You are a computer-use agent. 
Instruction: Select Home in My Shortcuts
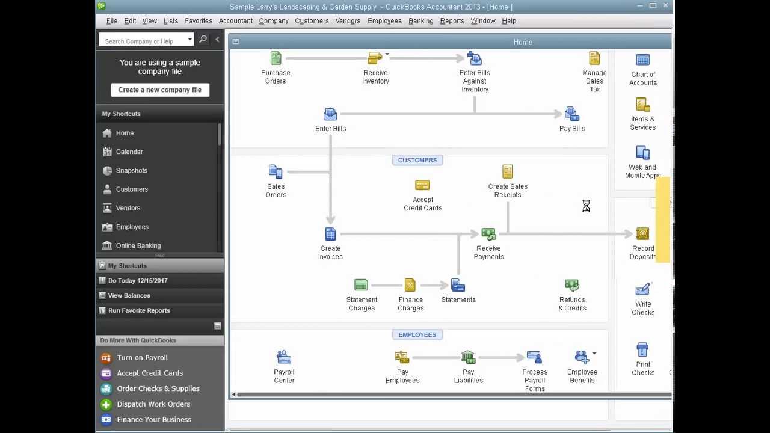pos(125,133)
